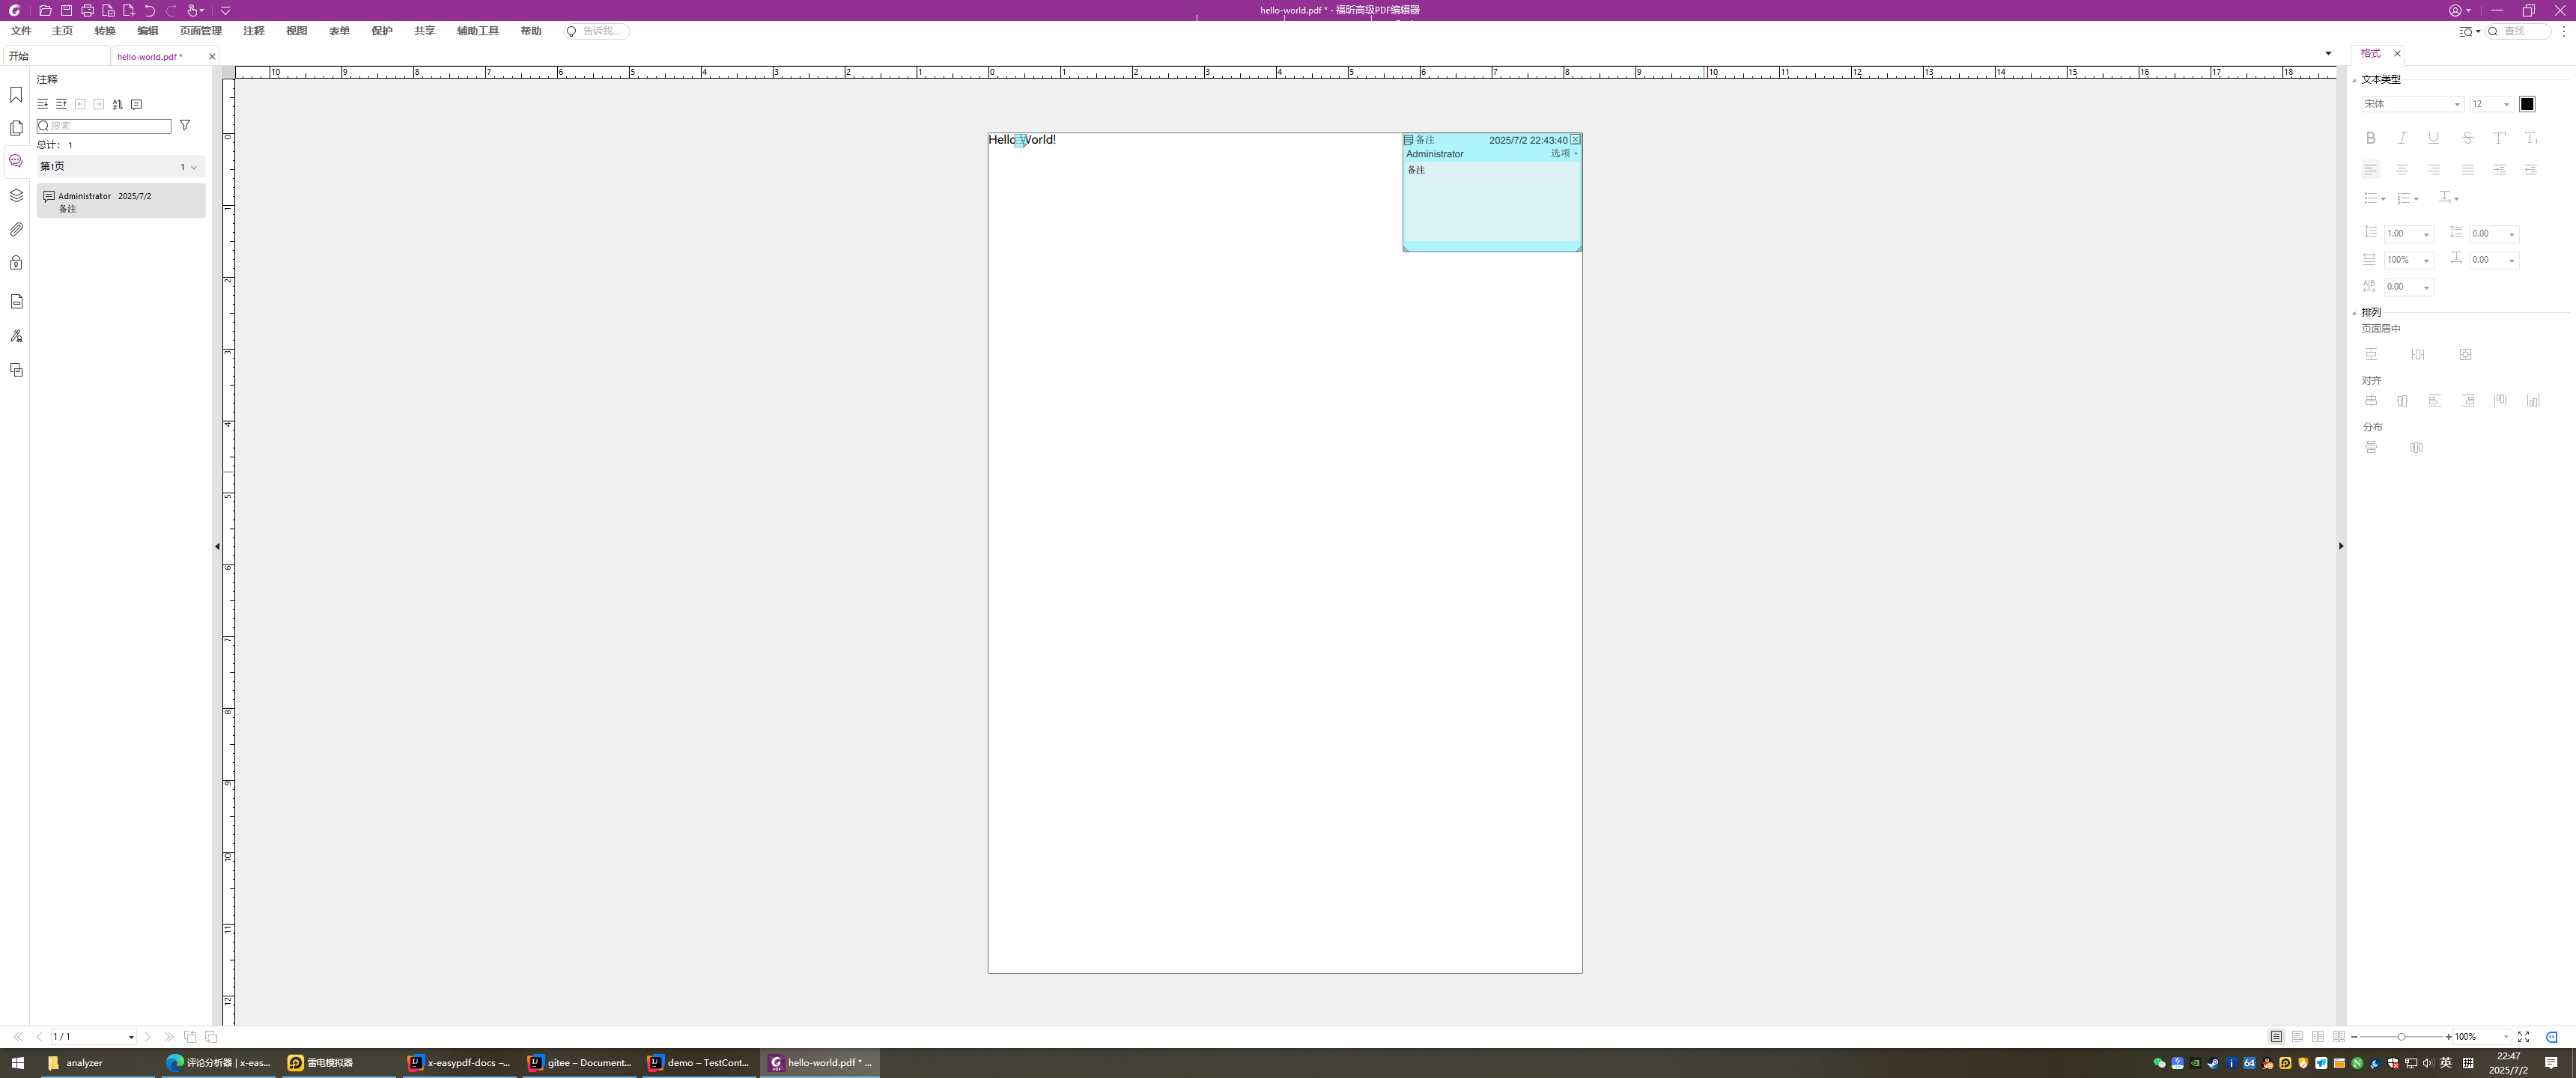Toggle Italic formatting
This screenshot has width=2576, height=1078.
2402,138
